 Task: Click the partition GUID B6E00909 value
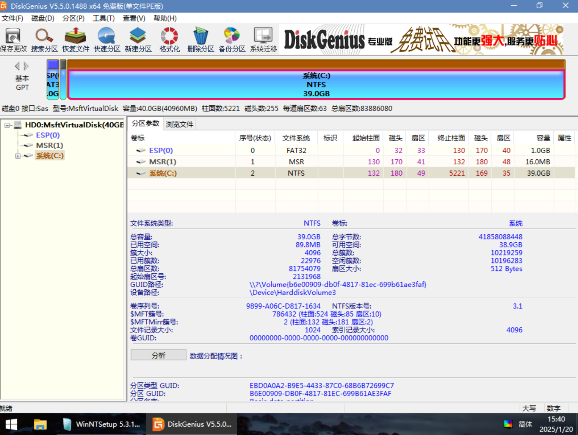tap(320, 394)
